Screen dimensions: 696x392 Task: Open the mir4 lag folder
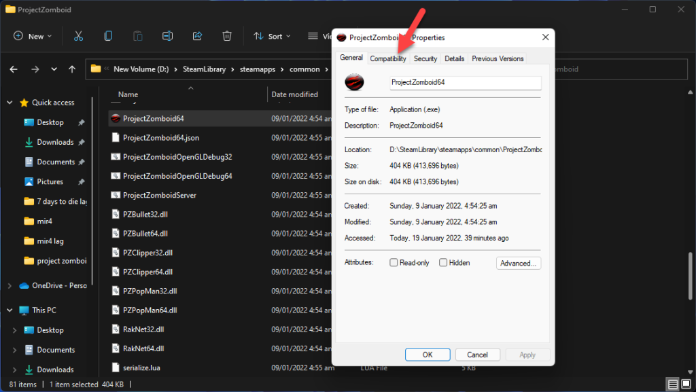[50, 241]
